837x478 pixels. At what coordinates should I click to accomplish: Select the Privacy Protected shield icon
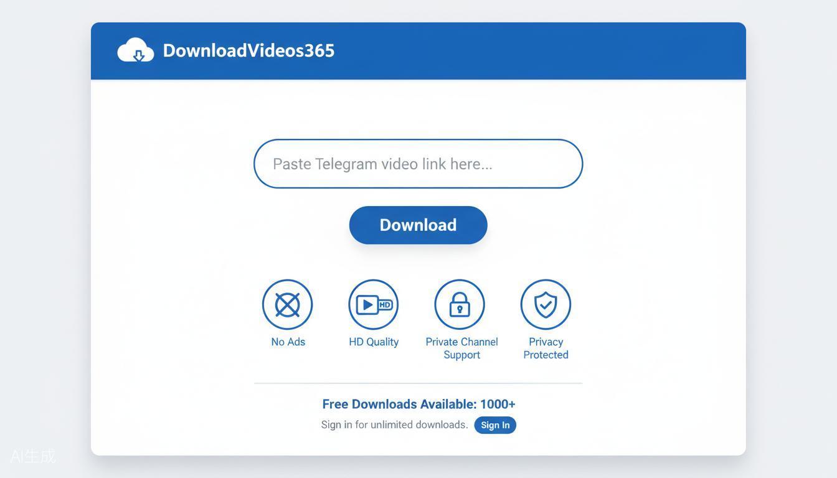(x=546, y=304)
